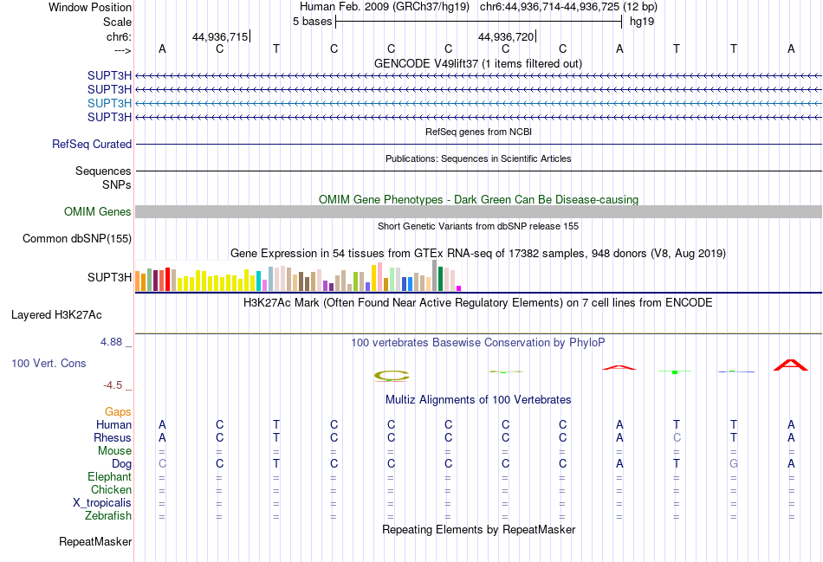Click 'Multiz Alignments of 100 Vertebrates' title

coord(478,400)
